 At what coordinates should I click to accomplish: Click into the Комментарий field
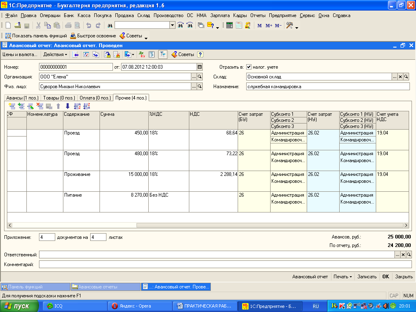pyautogui.click(x=225, y=264)
